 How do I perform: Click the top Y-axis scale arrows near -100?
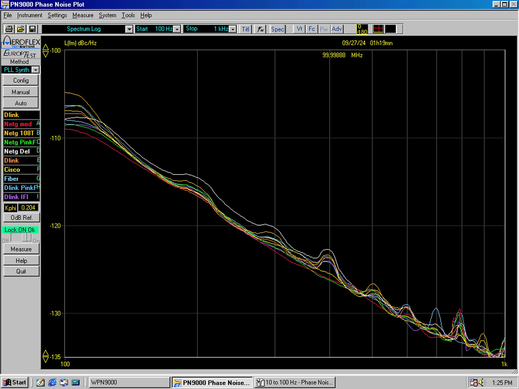coord(46,51)
